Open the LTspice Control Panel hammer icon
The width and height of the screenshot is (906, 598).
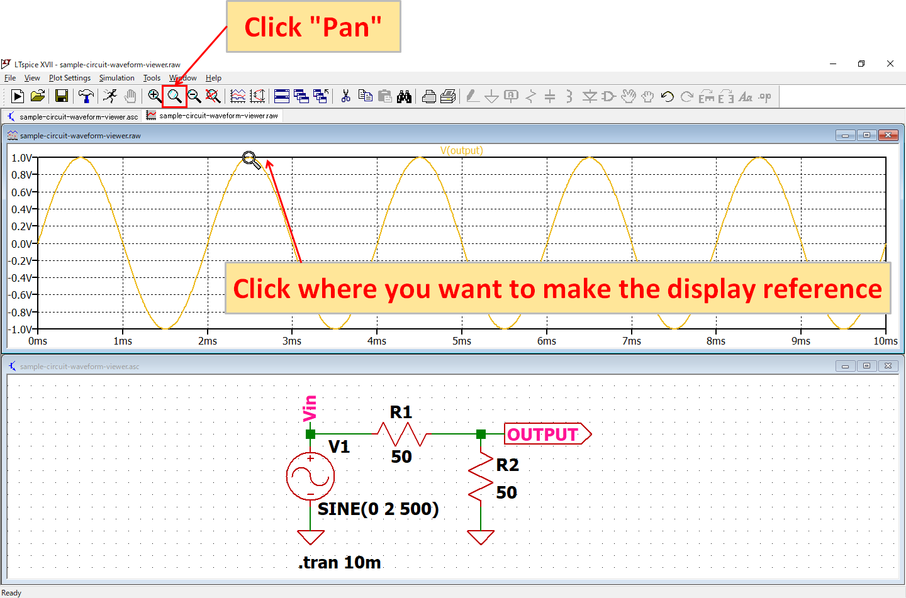86,96
